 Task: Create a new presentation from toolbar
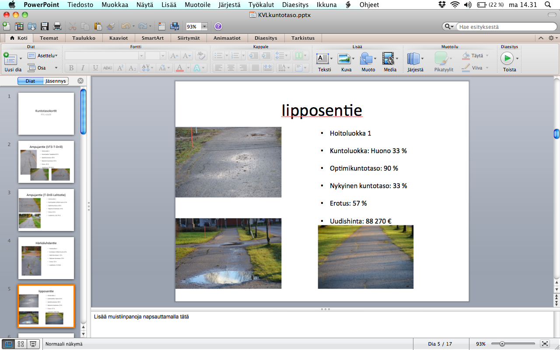(6, 26)
